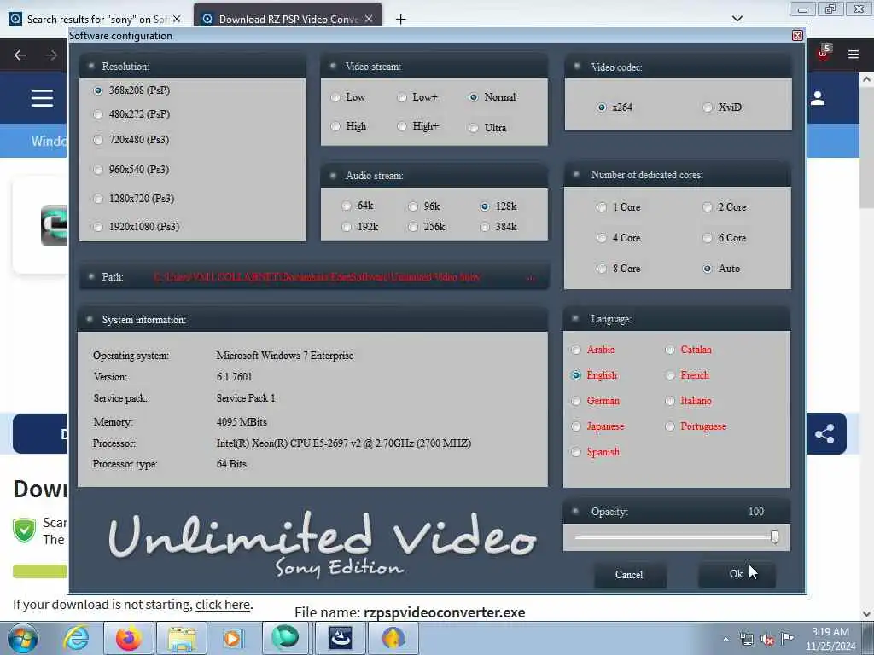
Task: Cancel the software configuration
Action: coord(629,575)
